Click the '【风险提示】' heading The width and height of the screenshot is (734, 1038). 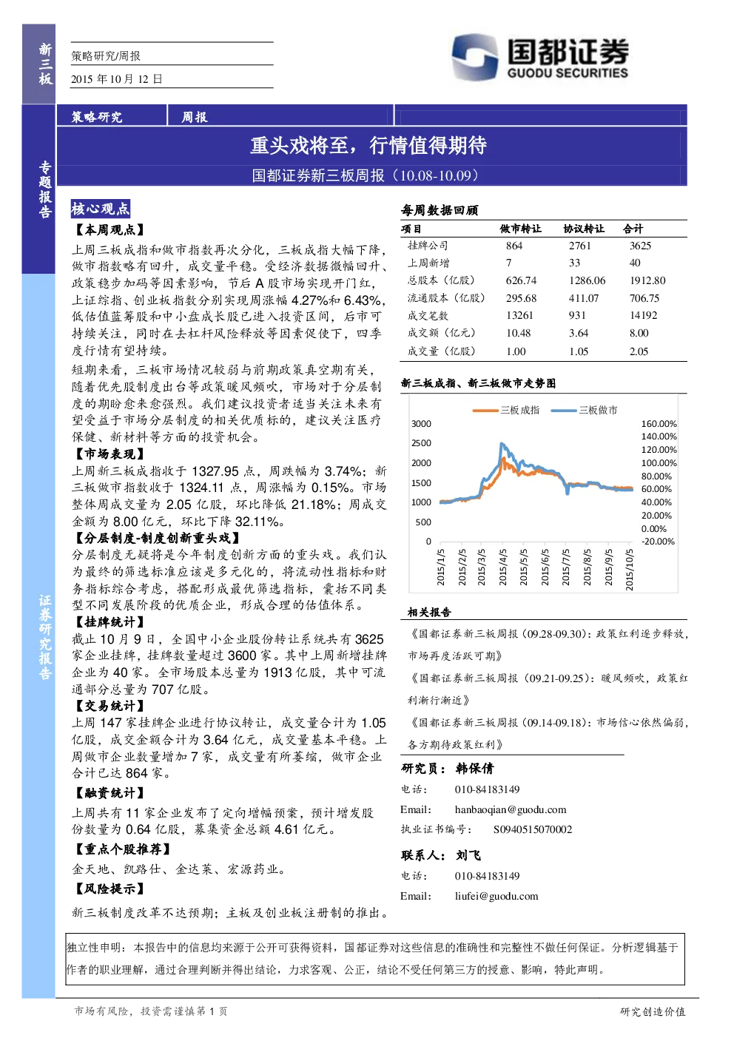(109, 889)
